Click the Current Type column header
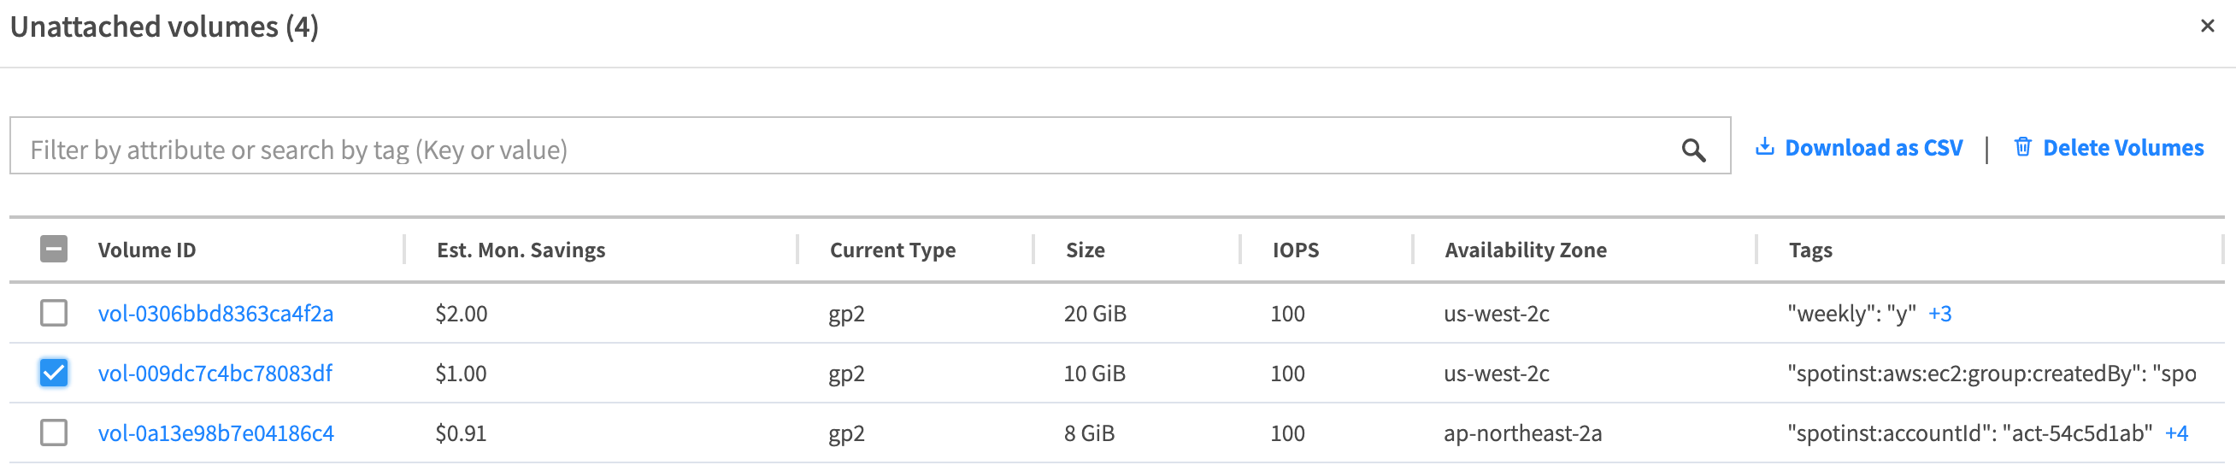The image size is (2236, 465). 892,250
